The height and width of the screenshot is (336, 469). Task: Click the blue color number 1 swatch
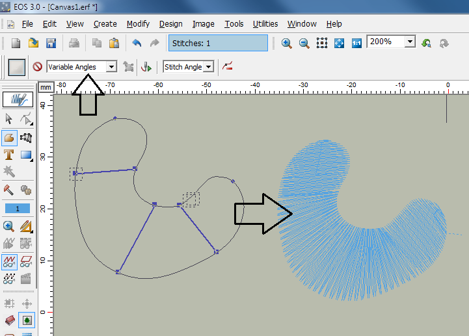click(18, 209)
